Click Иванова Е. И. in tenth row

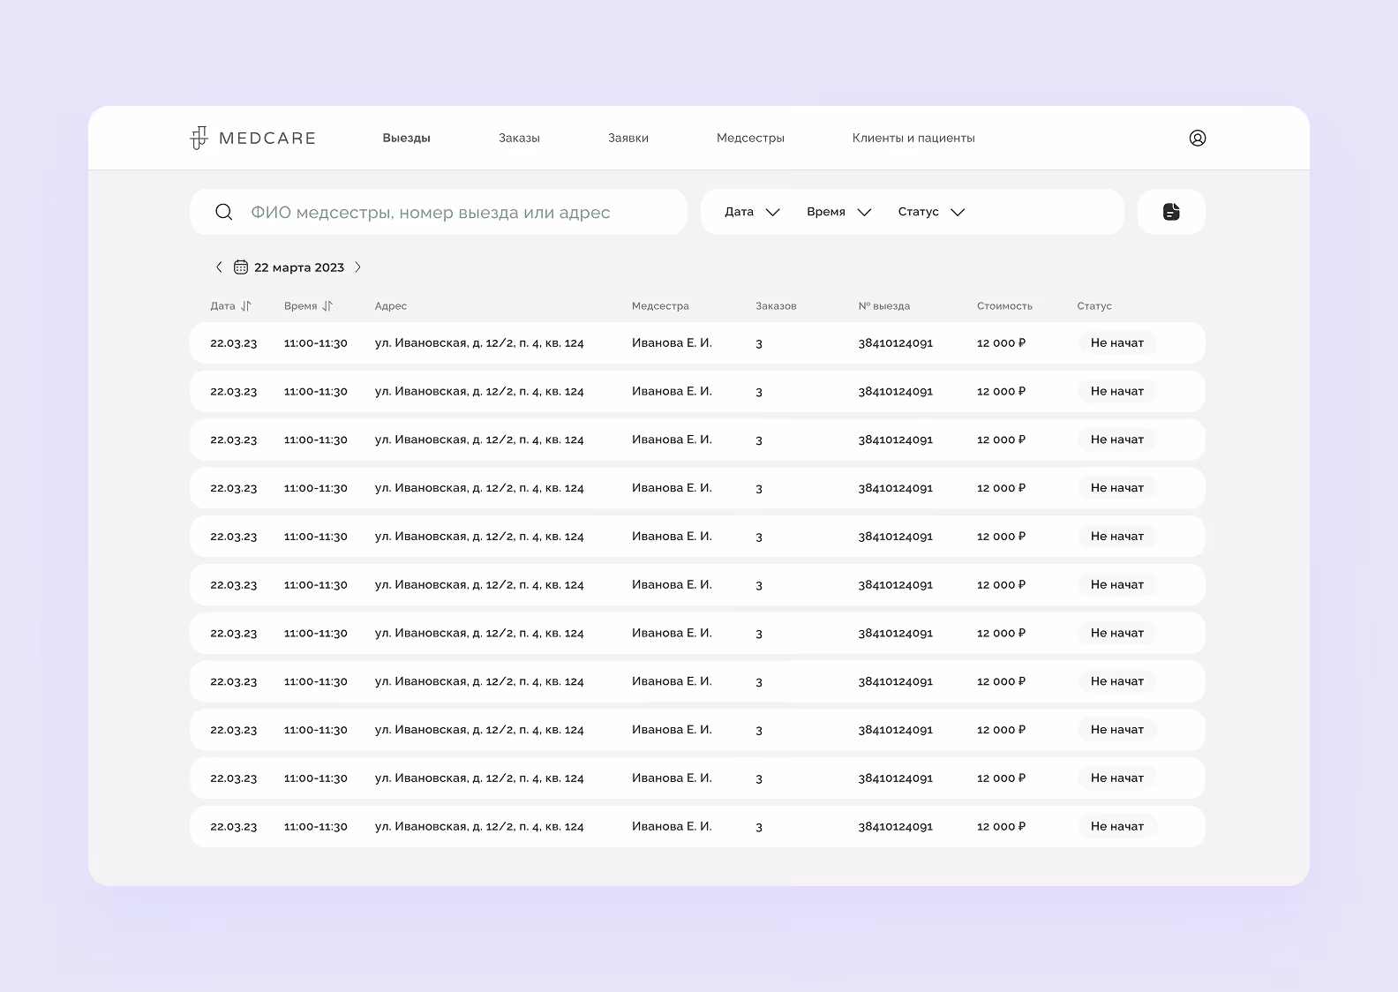tap(672, 778)
